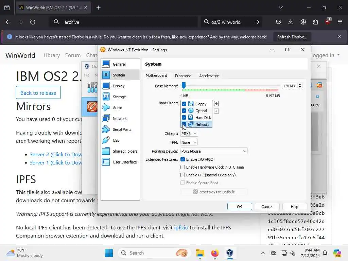348x261 pixels.
Task: Switch to Acceleration tab
Action: pos(209,76)
